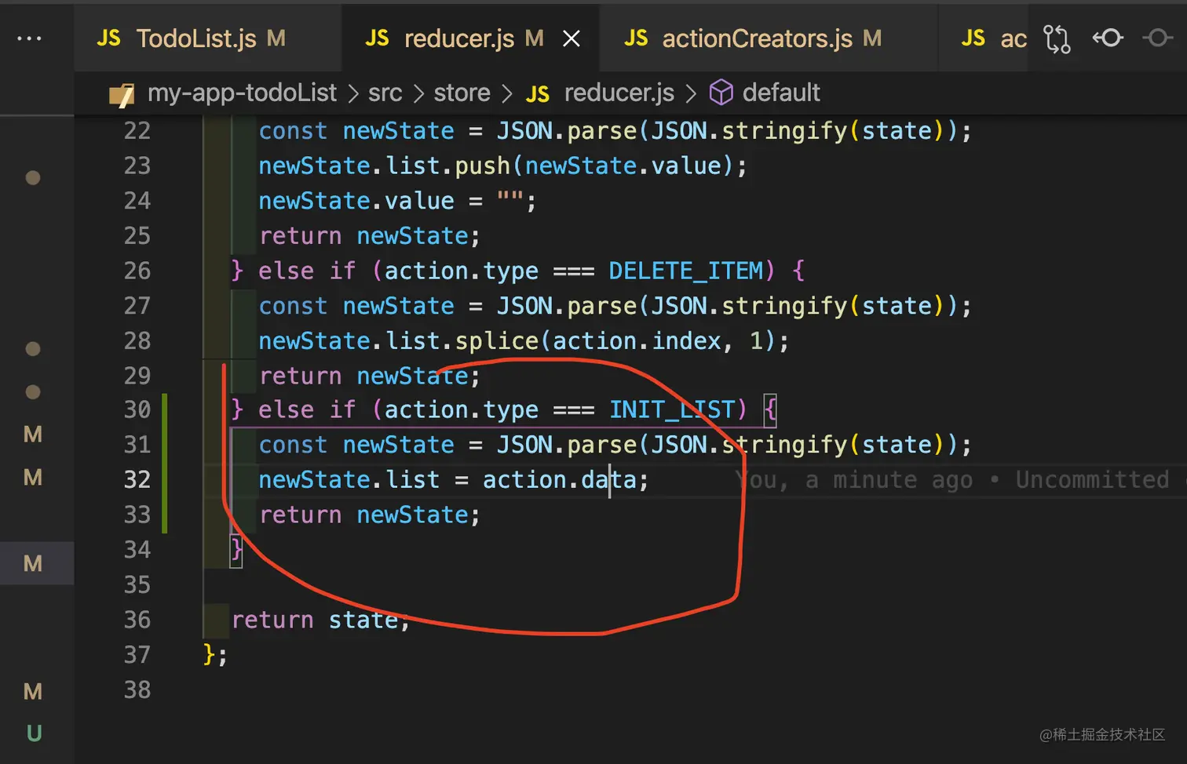Click action.index in the splice call

(x=637, y=340)
